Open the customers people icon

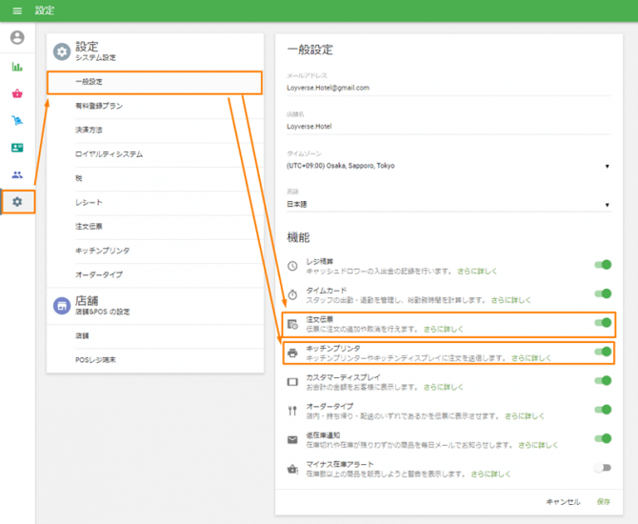pos(17,174)
